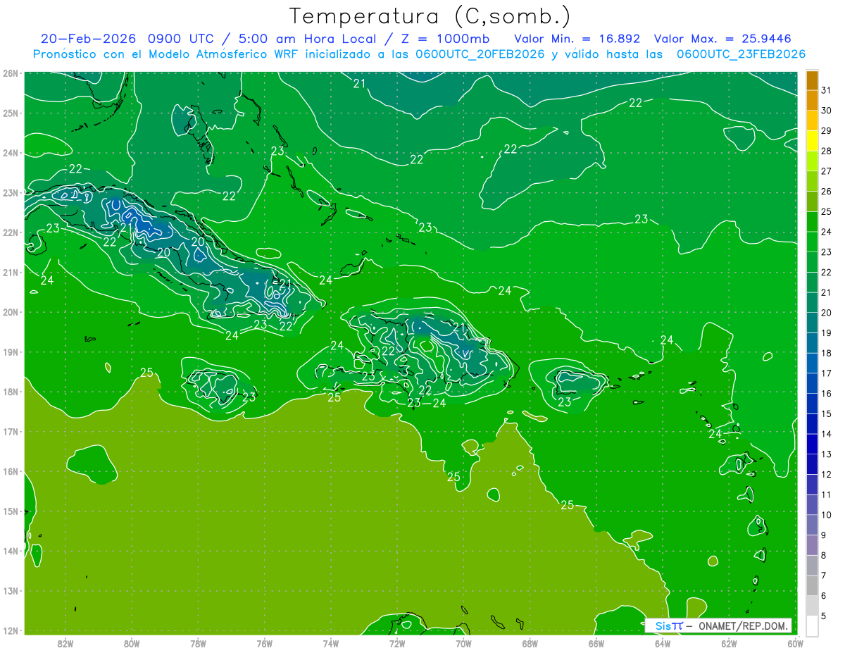845x653 pixels.
Task: Click the latitude axis label "14N"
Action: pyautogui.click(x=11, y=551)
